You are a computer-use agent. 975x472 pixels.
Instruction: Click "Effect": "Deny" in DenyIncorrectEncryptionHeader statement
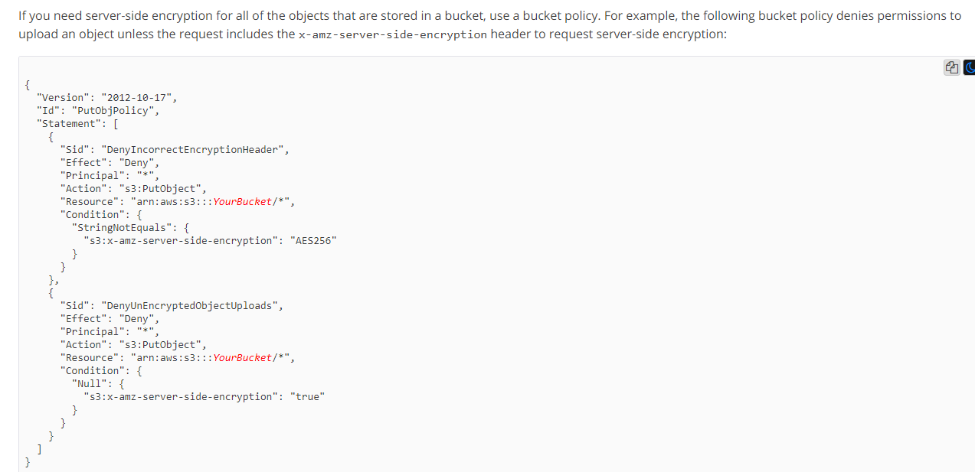tap(110, 162)
